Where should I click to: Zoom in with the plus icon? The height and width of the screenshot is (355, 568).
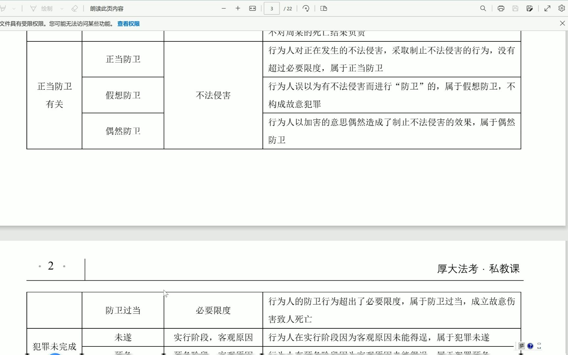pyautogui.click(x=238, y=9)
